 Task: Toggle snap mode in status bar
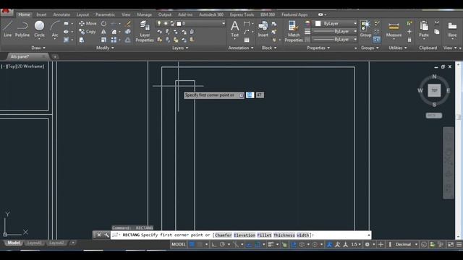tap(200, 244)
